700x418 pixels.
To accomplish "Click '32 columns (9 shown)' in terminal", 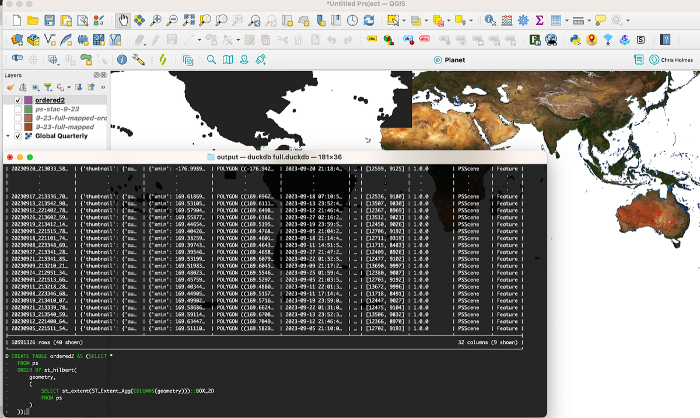I will (488, 342).
